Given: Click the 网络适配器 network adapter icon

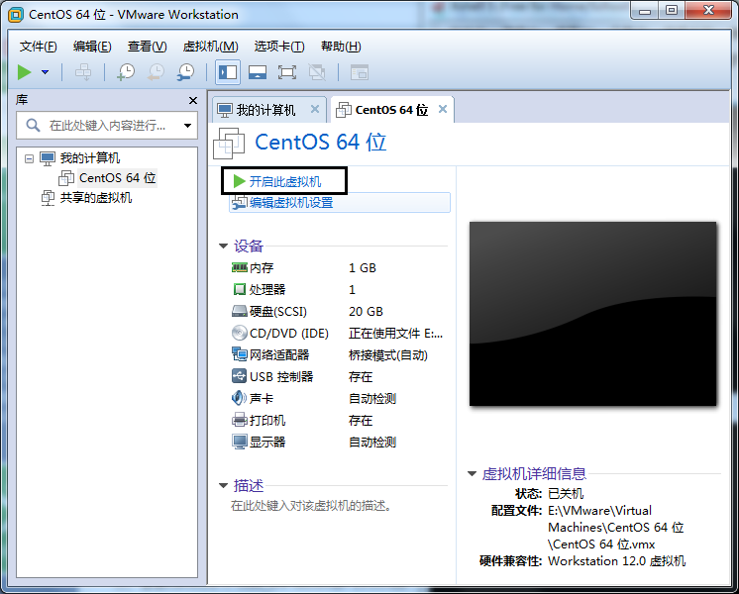Looking at the screenshot, I should (240, 353).
